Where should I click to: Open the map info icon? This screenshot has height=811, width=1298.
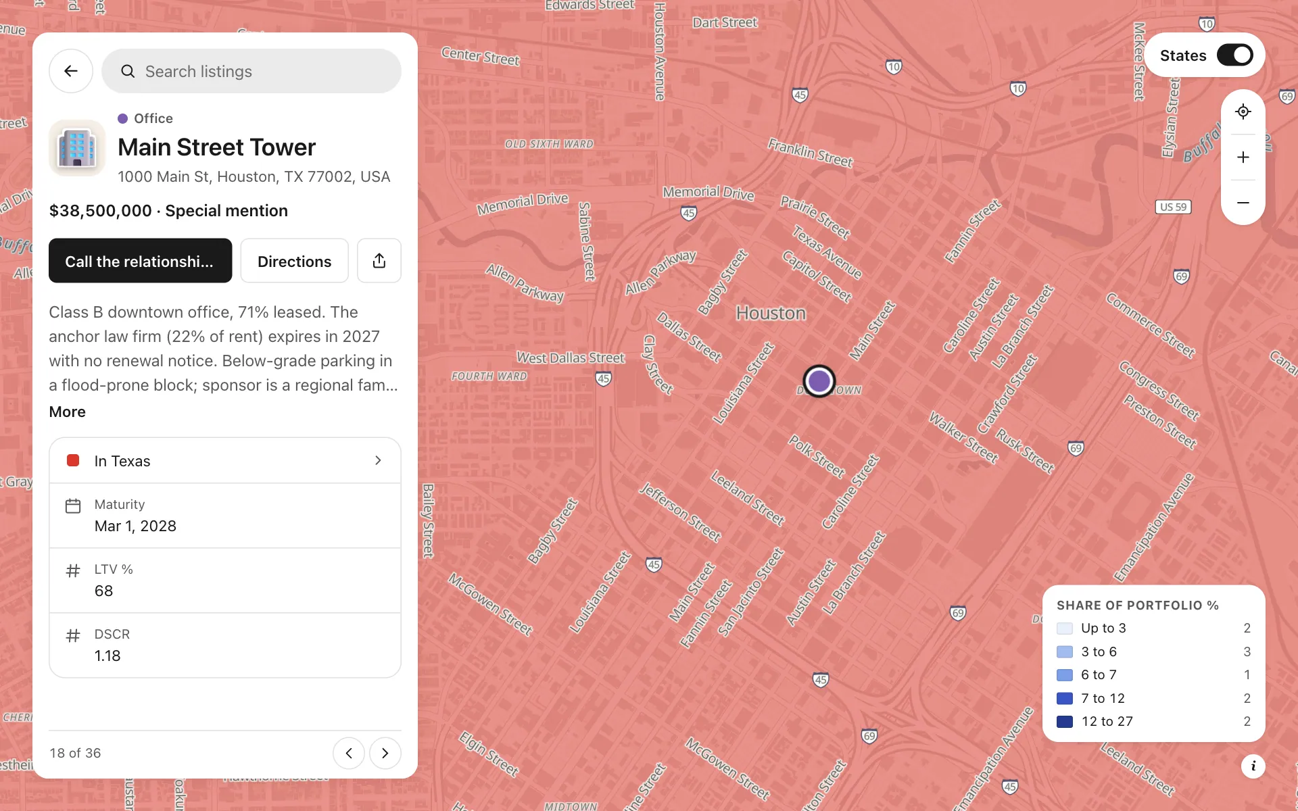1253,766
